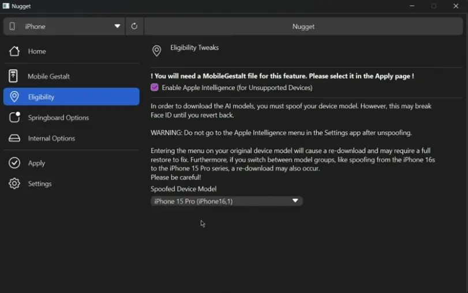
Task: Open the Home page
Action: [72, 51]
